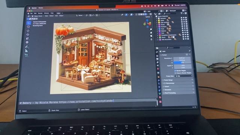
Task: Expand the Metadata panel
Action: pos(178,90)
